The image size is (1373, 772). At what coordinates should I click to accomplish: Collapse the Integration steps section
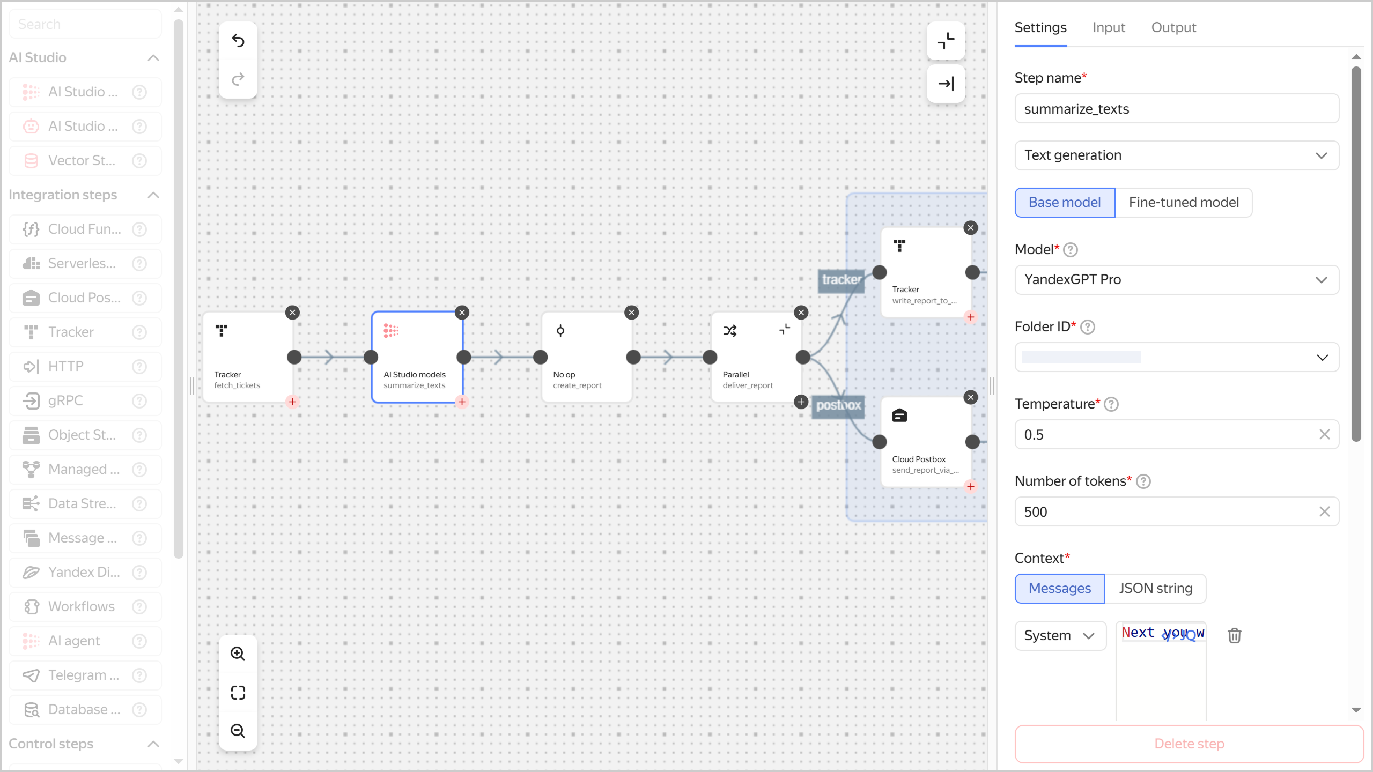[153, 195]
